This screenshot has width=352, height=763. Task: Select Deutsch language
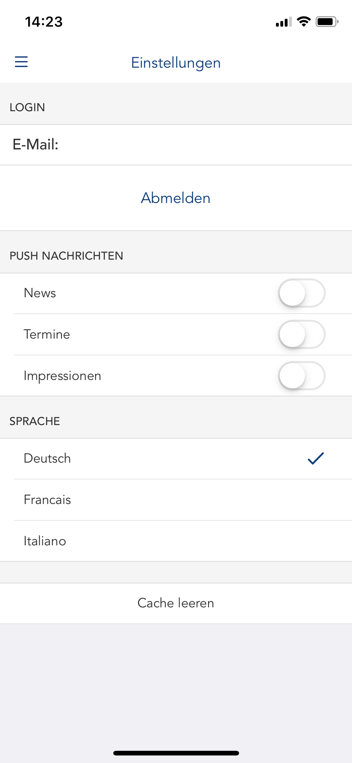click(47, 458)
